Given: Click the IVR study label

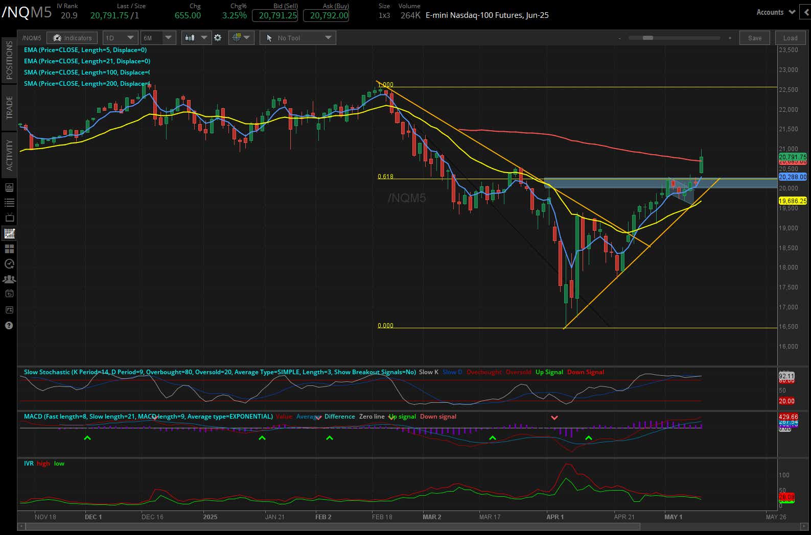Looking at the screenshot, I should 29,464.
